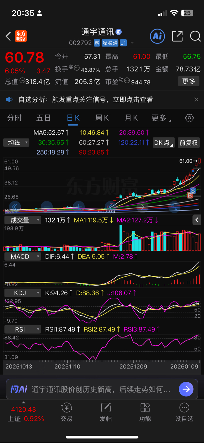The width and height of the screenshot is (204, 443).
Task: Tap the L1 level badge
Action: (x=123, y=43)
